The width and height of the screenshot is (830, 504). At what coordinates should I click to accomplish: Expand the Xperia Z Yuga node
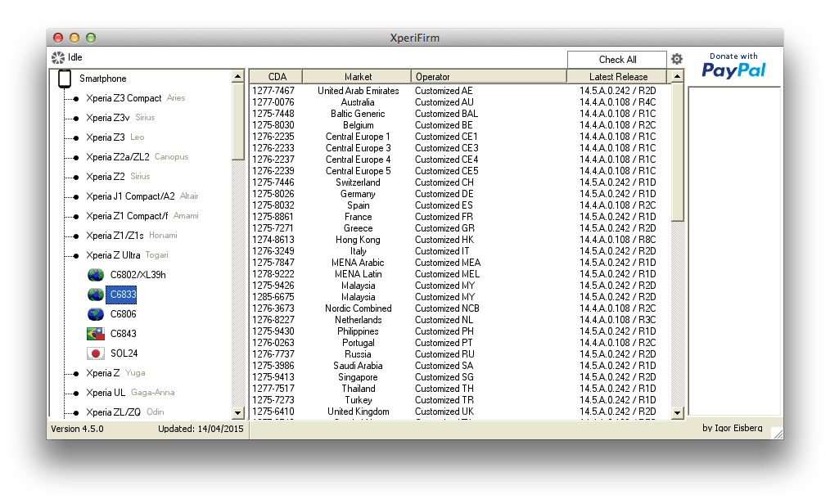pos(75,374)
